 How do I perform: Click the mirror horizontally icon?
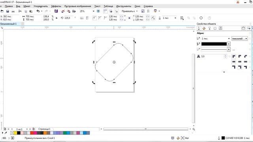pos(82,18)
